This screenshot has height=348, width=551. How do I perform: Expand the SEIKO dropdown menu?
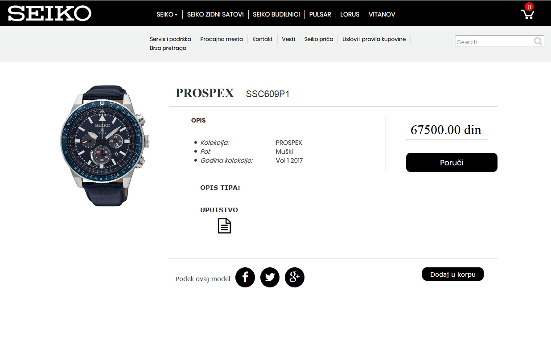tap(167, 14)
